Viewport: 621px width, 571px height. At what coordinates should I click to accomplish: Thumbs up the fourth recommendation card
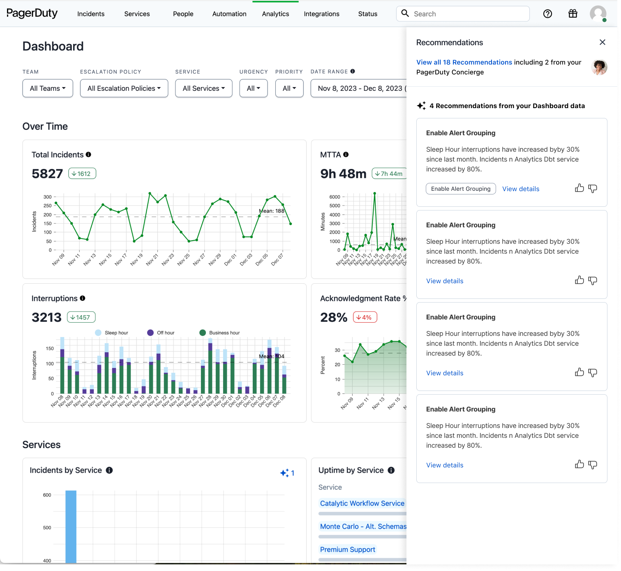579,465
